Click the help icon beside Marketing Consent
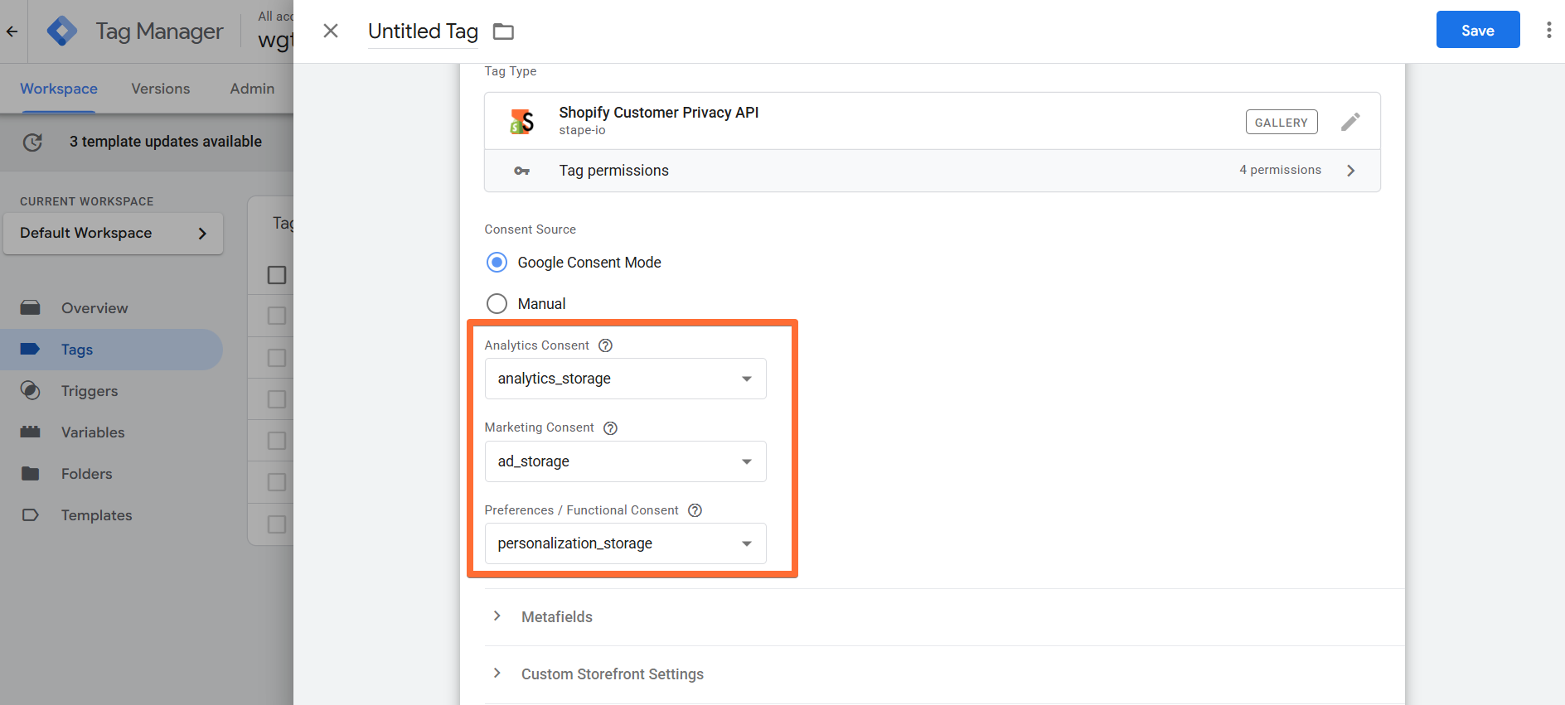Image resolution: width=1565 pixels, height=705 pixels. [x=611, y=428]
